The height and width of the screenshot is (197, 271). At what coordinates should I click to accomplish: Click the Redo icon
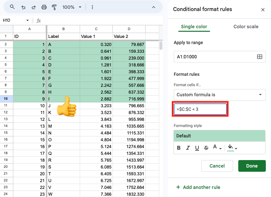click(33, 7)
